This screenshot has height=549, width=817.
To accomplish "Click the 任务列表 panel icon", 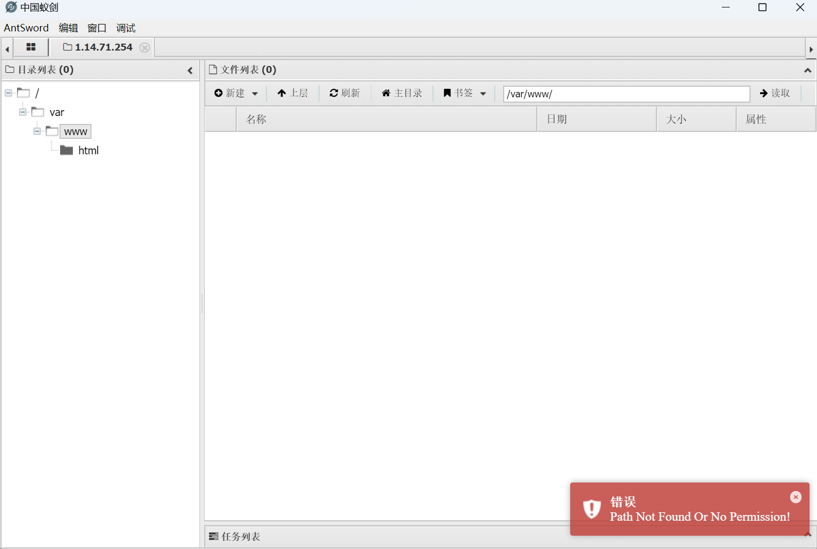I will tap(214, 536).
